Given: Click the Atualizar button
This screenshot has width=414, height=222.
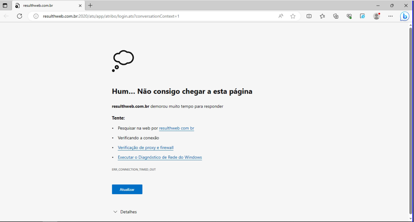Looking at the screenshot, I should [x=127, y=189].
